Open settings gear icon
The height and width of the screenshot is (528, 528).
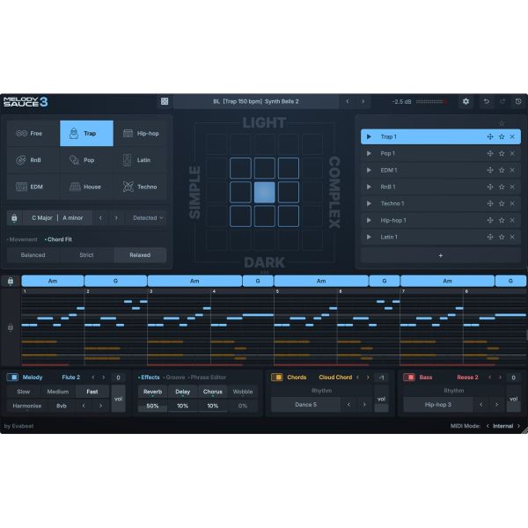click(x=466, y=101)
